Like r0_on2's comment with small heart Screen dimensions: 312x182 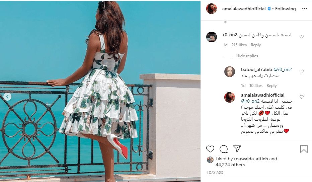(x=301, y=37)
